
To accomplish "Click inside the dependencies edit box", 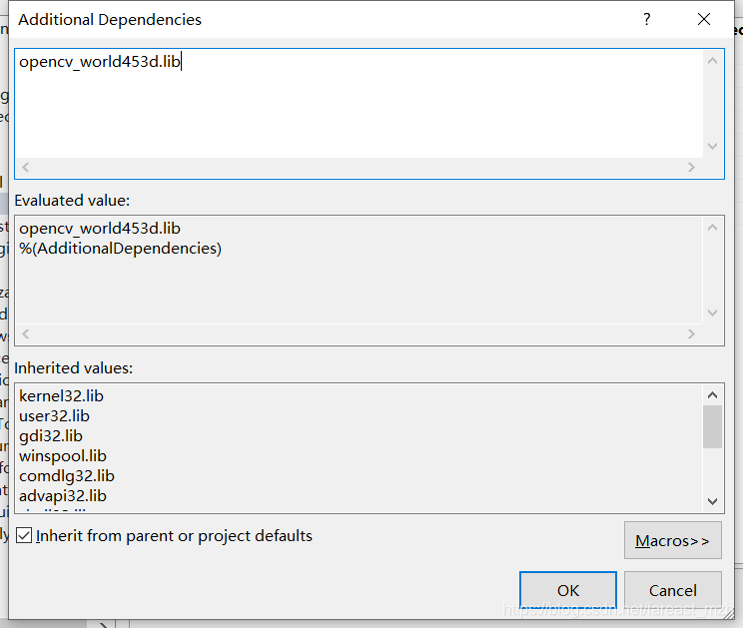I will (360, 104).
